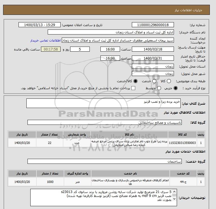Click the general description field خرید پرده زبرا
216x209 pixels.
click(x=104, y=103)
